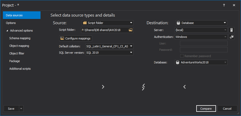The image size is (241, 116).
Task: Click the copy destination to source arrow
Action: 184,87
